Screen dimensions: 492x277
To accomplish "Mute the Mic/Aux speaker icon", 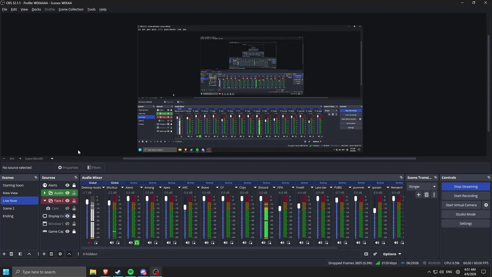I will point(111,243).
